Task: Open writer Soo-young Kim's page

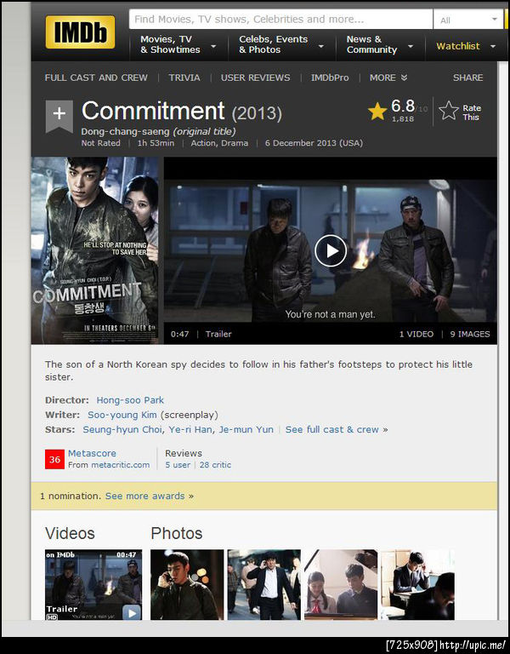Action: tap(122, 415)
